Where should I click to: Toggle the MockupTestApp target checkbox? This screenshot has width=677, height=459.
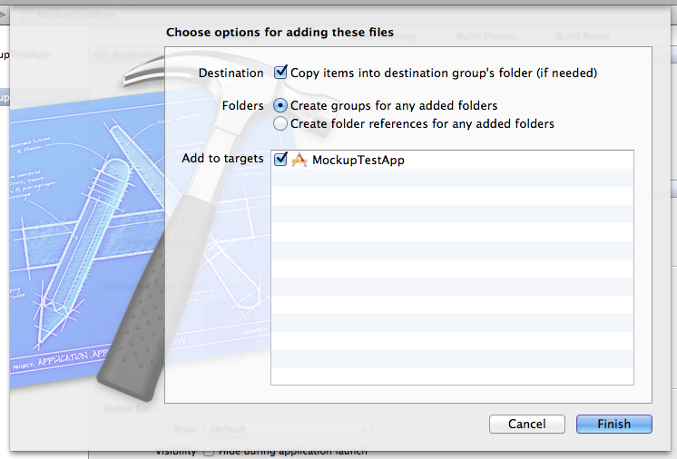click(280, 160)
